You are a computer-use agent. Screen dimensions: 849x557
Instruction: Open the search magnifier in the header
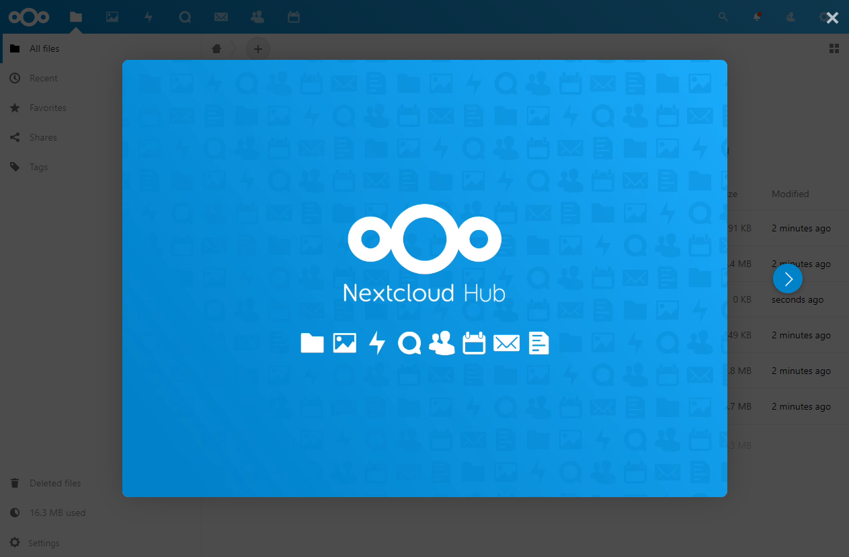tap(723, 17)
